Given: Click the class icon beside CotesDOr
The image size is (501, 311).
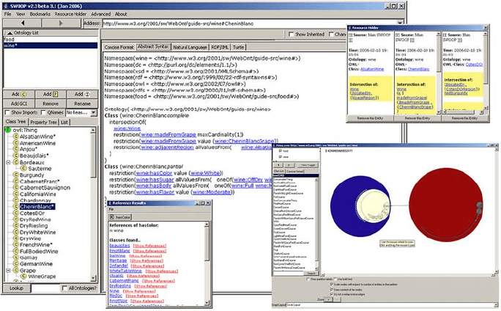Looking at the screenshot, I should [15, 213].
